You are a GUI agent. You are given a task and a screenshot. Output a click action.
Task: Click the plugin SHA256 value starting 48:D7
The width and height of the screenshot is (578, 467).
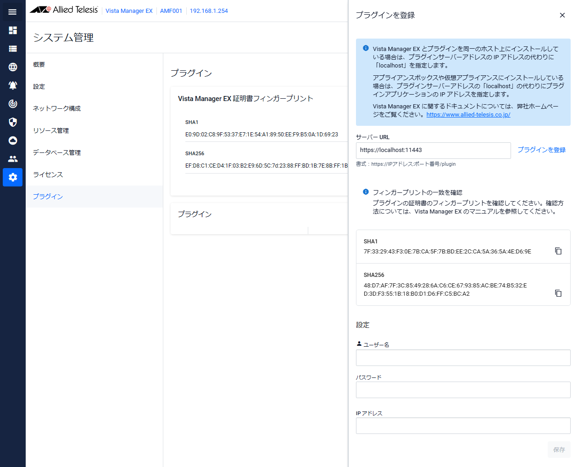click(445, 290)
